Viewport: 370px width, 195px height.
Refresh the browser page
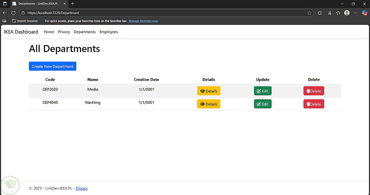14,13
